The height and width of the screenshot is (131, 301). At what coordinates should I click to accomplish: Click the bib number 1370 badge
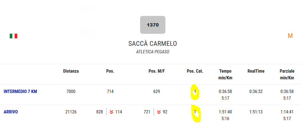pyautogui.click(x=153, y=25)
